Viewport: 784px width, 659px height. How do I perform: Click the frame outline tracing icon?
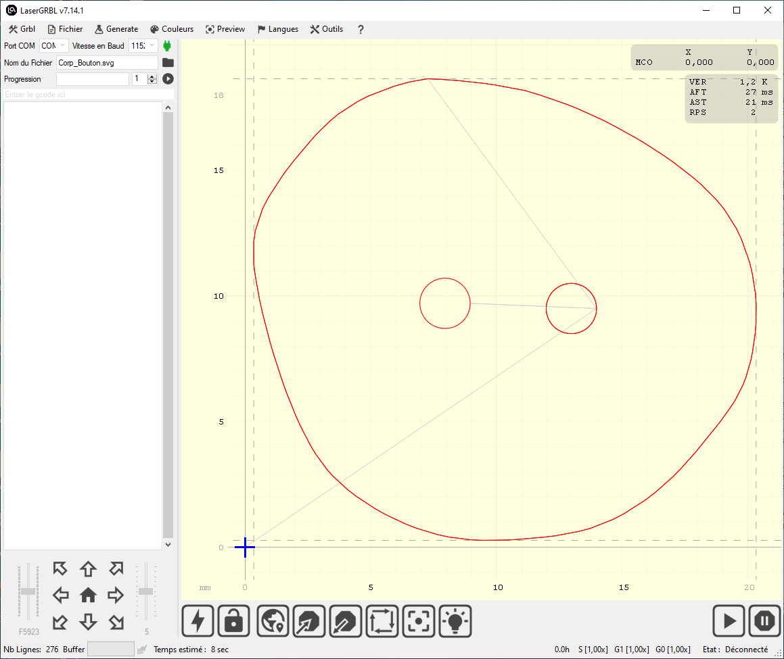click(382, 620)
